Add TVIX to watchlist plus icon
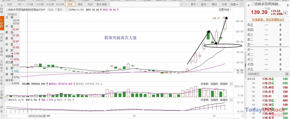The image size is (290, 119). pos(286,13)
